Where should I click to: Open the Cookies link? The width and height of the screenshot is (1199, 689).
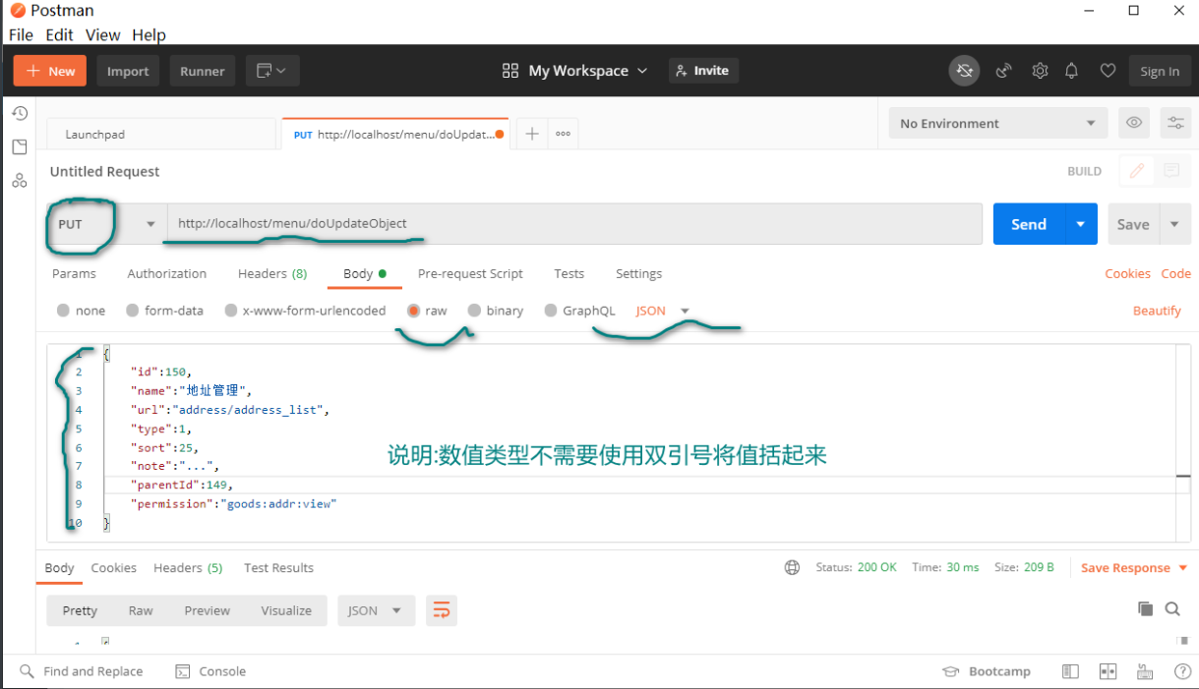1127,273
